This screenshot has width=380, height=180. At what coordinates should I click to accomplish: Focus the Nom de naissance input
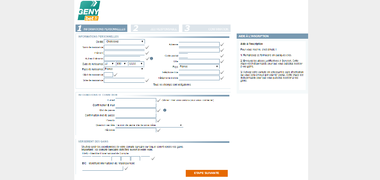click(x=124, y=47)
